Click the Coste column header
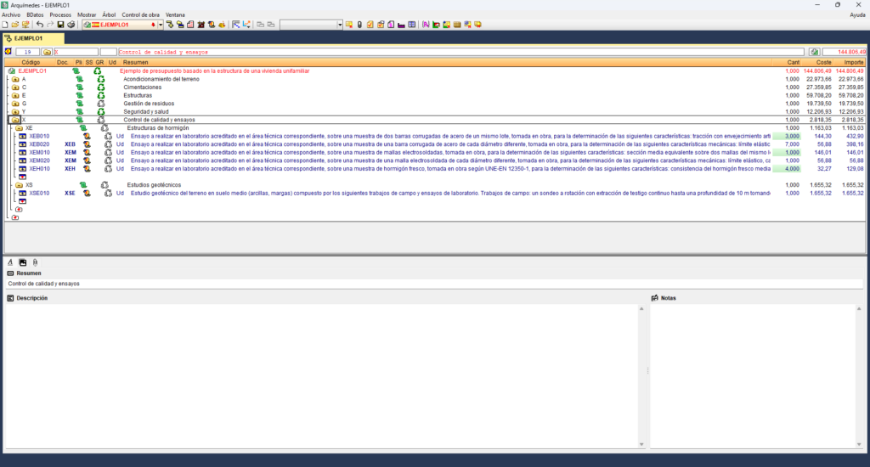The height and width of the screenshot is (467, 870). tap(823, 62)
